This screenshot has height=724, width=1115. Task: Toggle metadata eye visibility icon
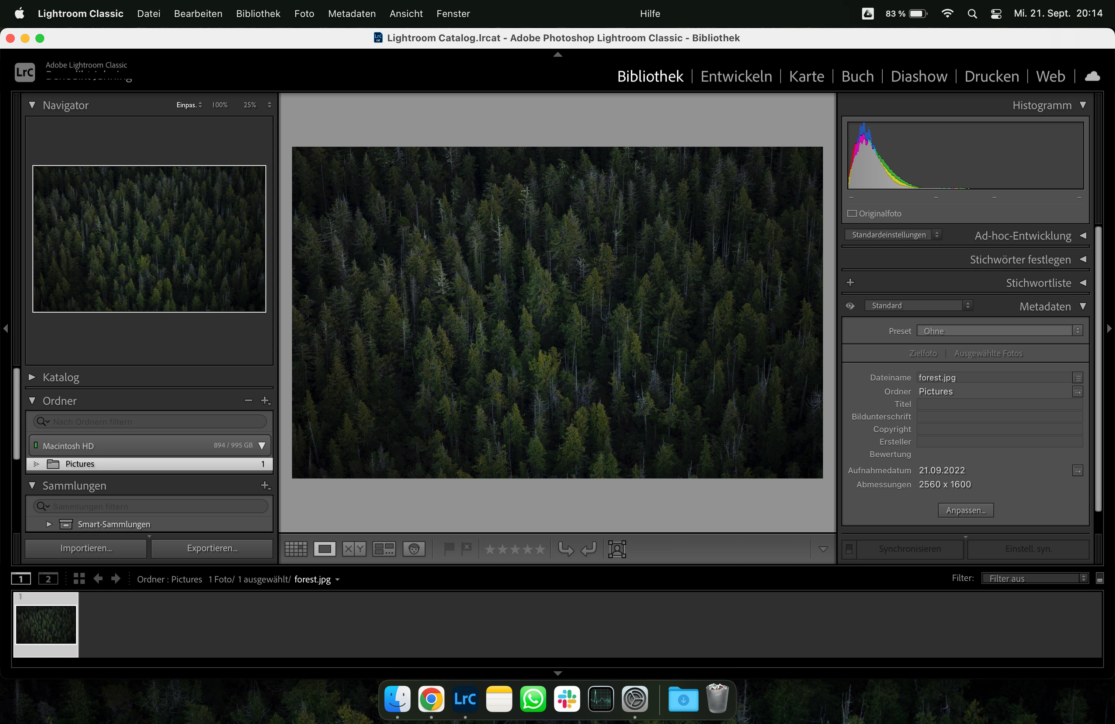(x=850, y=306)
